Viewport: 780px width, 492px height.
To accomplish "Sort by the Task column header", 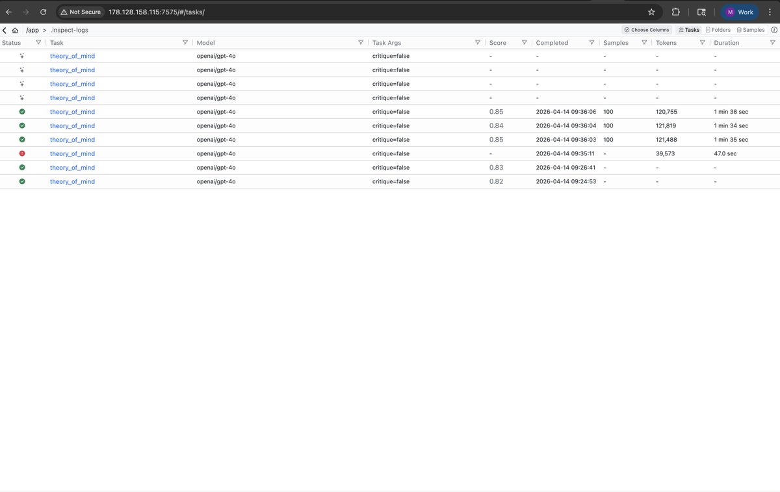I will pos(57,43).
